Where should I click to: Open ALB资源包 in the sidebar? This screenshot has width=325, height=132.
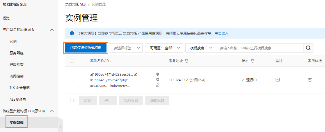tap(18, 100)
